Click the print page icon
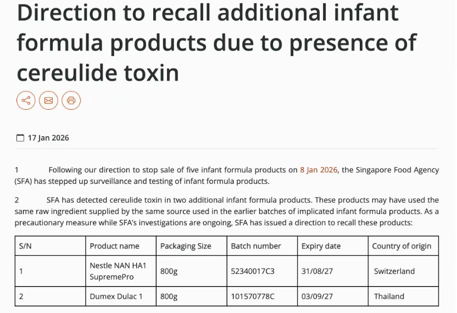Screen dimensions: 457x313 pos(71,100)
